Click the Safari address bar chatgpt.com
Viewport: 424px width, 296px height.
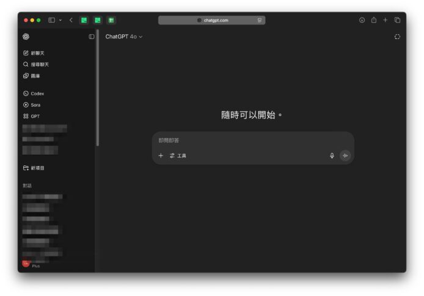(x=212, y=20)
